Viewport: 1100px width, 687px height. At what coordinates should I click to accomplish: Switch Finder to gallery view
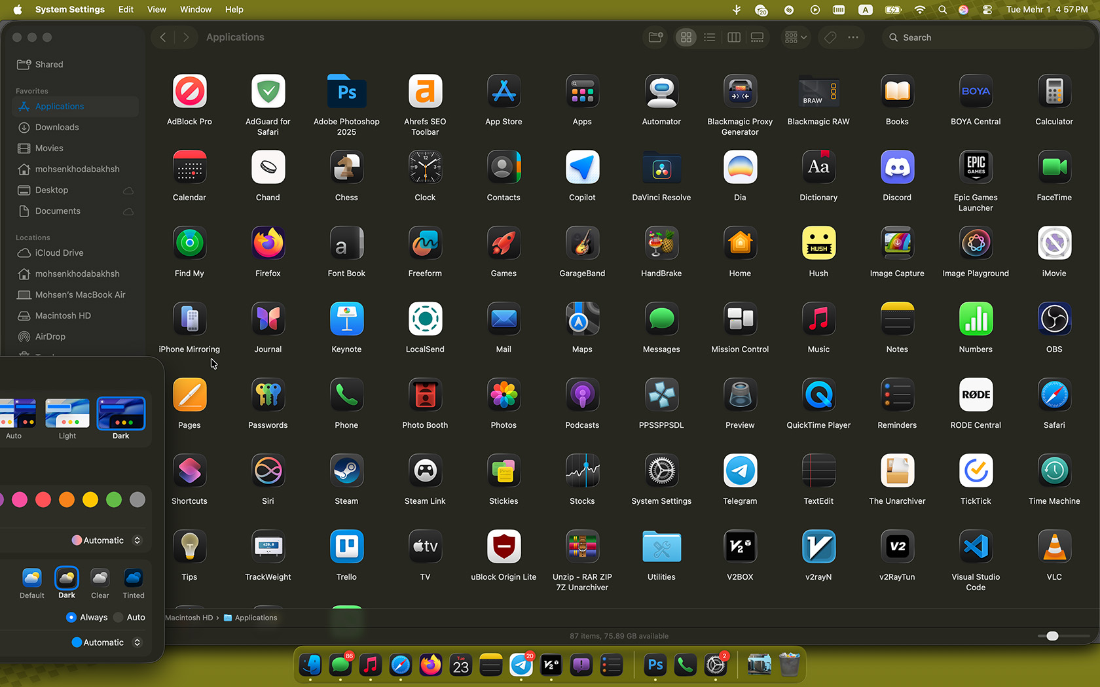click(758, 37)
